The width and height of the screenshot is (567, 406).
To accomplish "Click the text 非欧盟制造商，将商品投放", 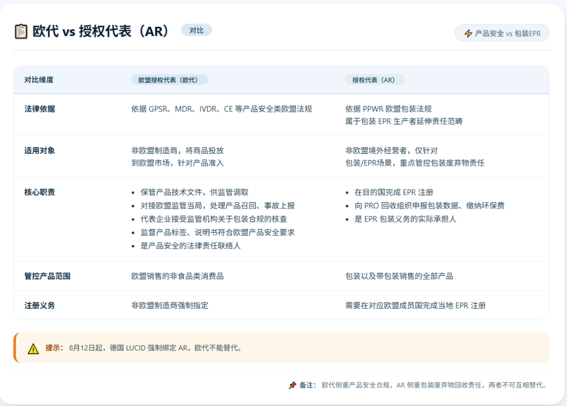I will pyautogui.click(x=177, y=151).
